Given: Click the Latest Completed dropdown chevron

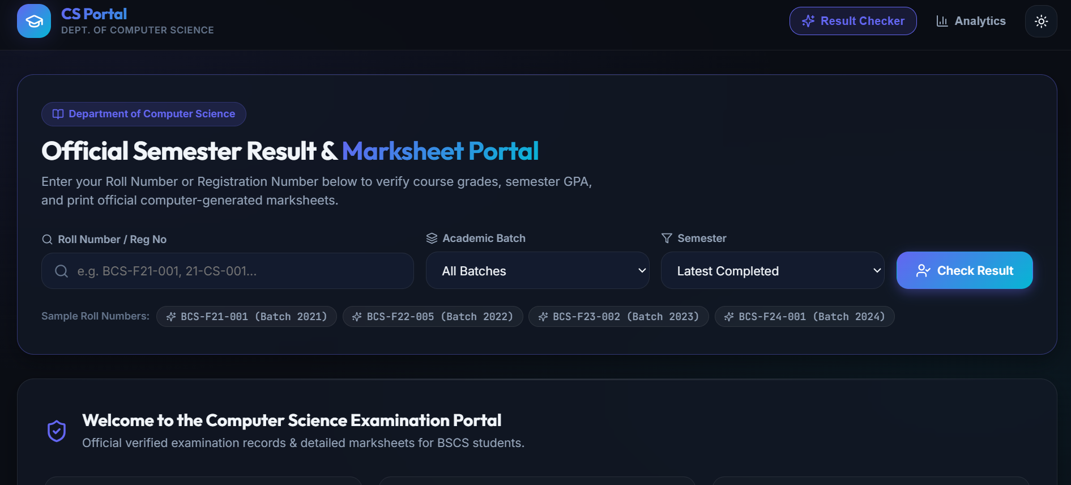Looking at the screenshot, I should click(x=877, y=270).
